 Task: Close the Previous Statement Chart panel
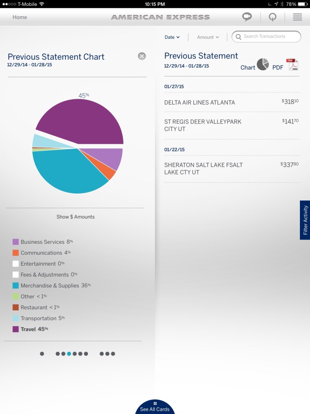[142, 56]
